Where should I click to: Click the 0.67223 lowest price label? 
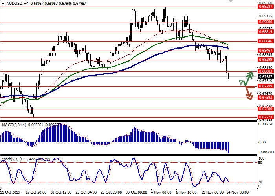(265, 117)
